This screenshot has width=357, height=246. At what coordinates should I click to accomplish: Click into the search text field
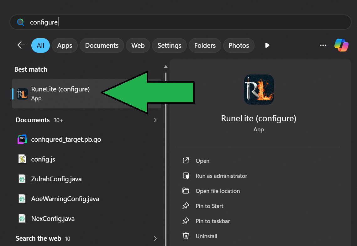point(188,22)
